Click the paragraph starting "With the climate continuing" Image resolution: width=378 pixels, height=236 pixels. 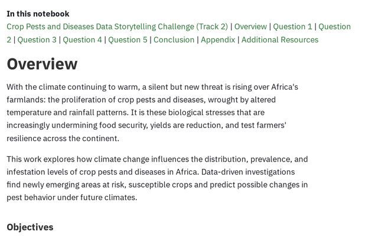[152, 113]
